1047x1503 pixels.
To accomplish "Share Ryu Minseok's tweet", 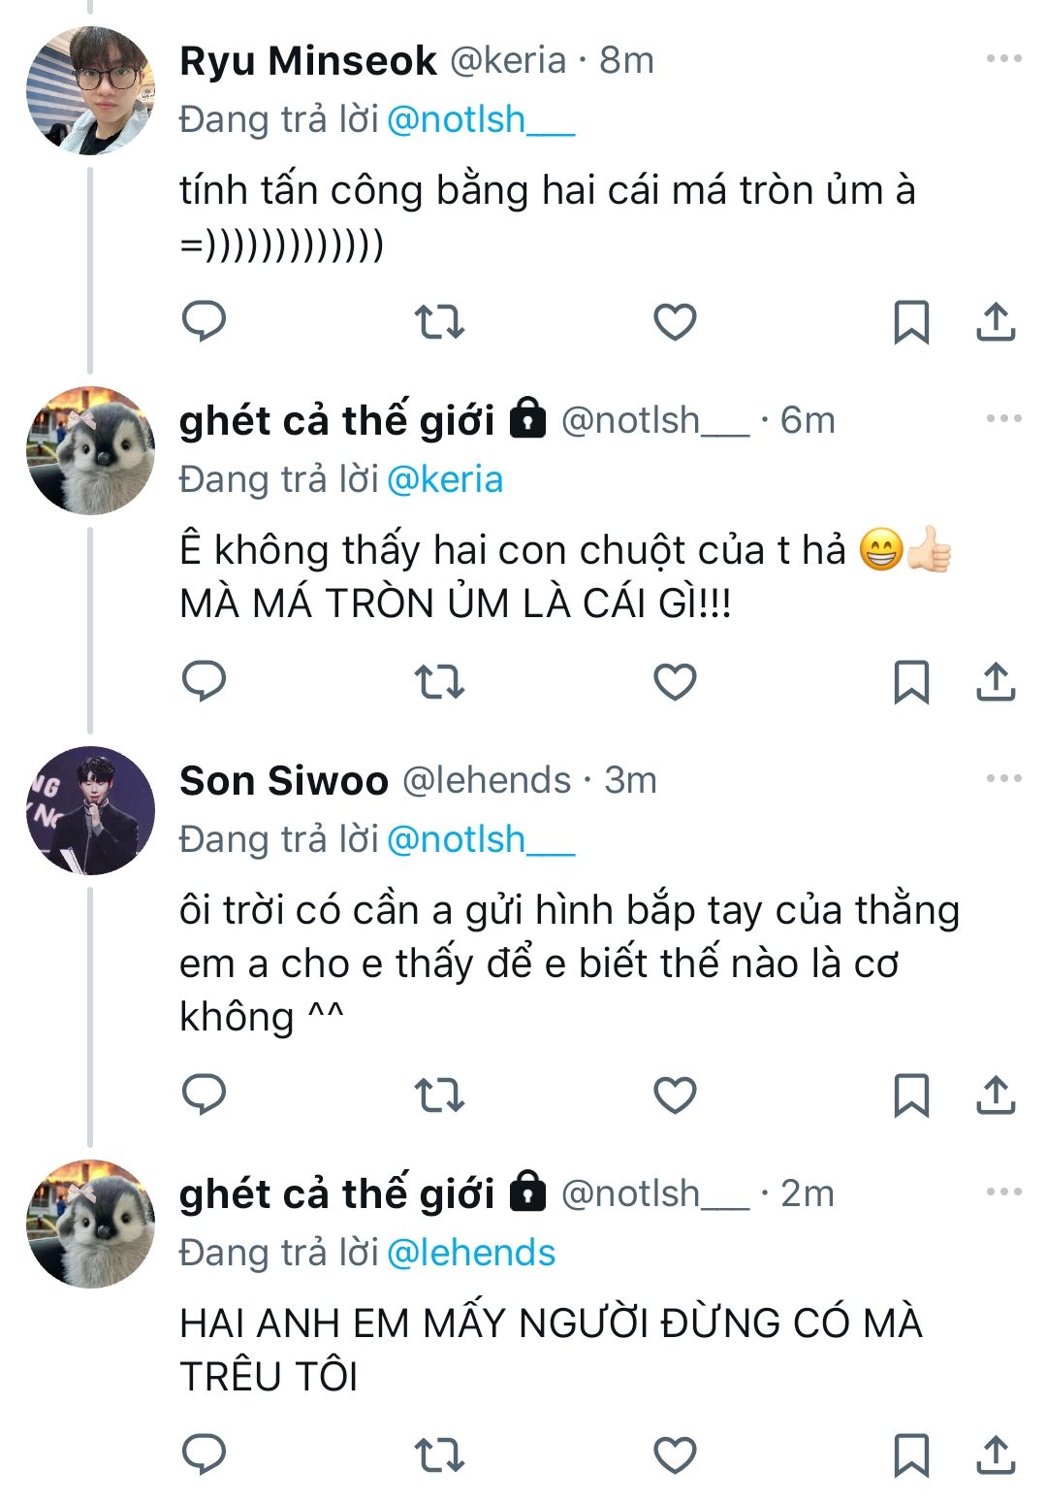I will coord(996,321).
